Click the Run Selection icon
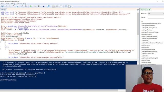The image size is (164, 92). pyautogui.click(x=35, y=6)
